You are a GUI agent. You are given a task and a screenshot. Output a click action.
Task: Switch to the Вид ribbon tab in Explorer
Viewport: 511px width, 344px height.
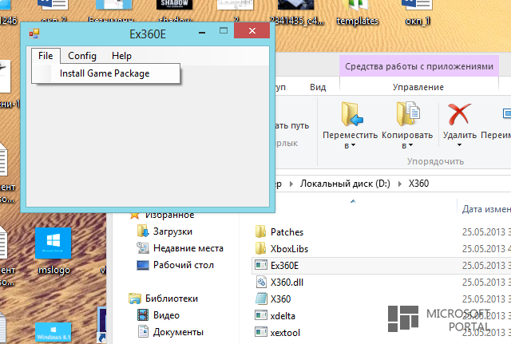coord(318,87)
